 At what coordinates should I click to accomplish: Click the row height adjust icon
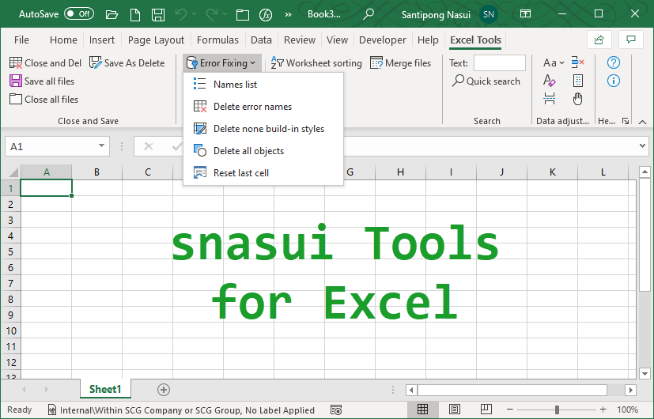[x=550, y=99]
